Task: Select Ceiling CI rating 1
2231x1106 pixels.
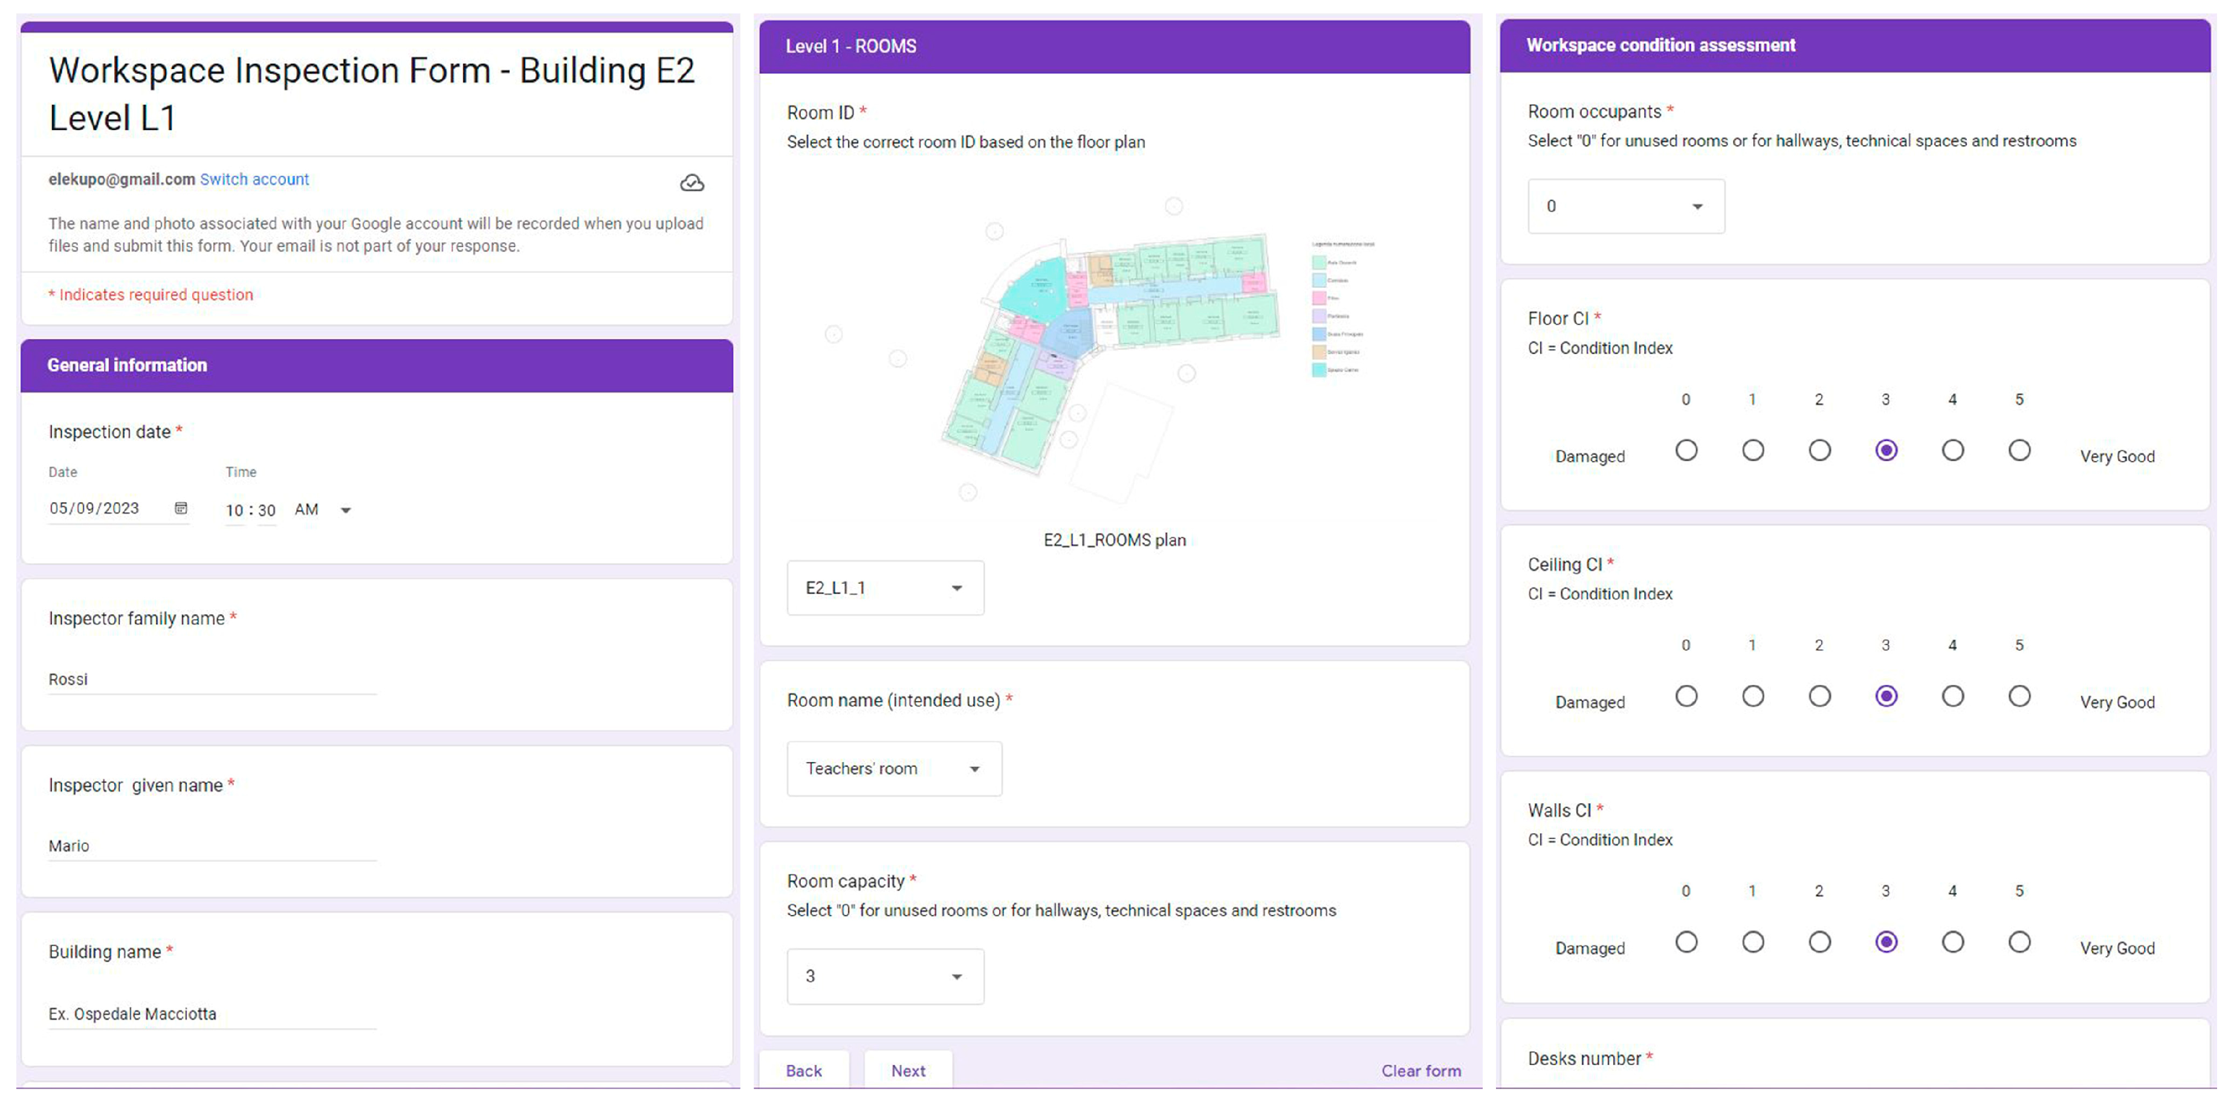Action: point(1752,696)
